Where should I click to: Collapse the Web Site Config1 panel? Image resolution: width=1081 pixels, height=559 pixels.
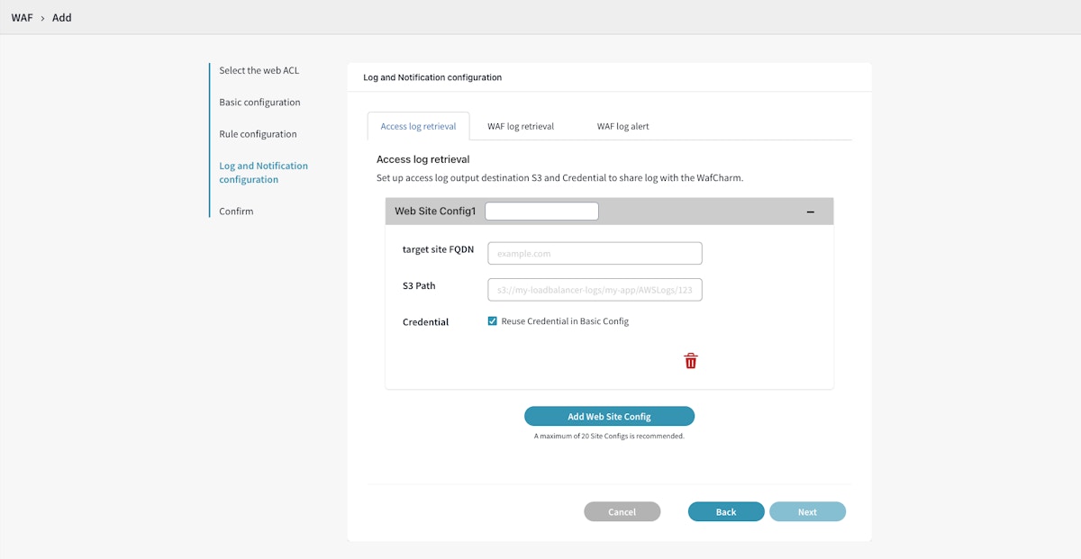[810, 212]
